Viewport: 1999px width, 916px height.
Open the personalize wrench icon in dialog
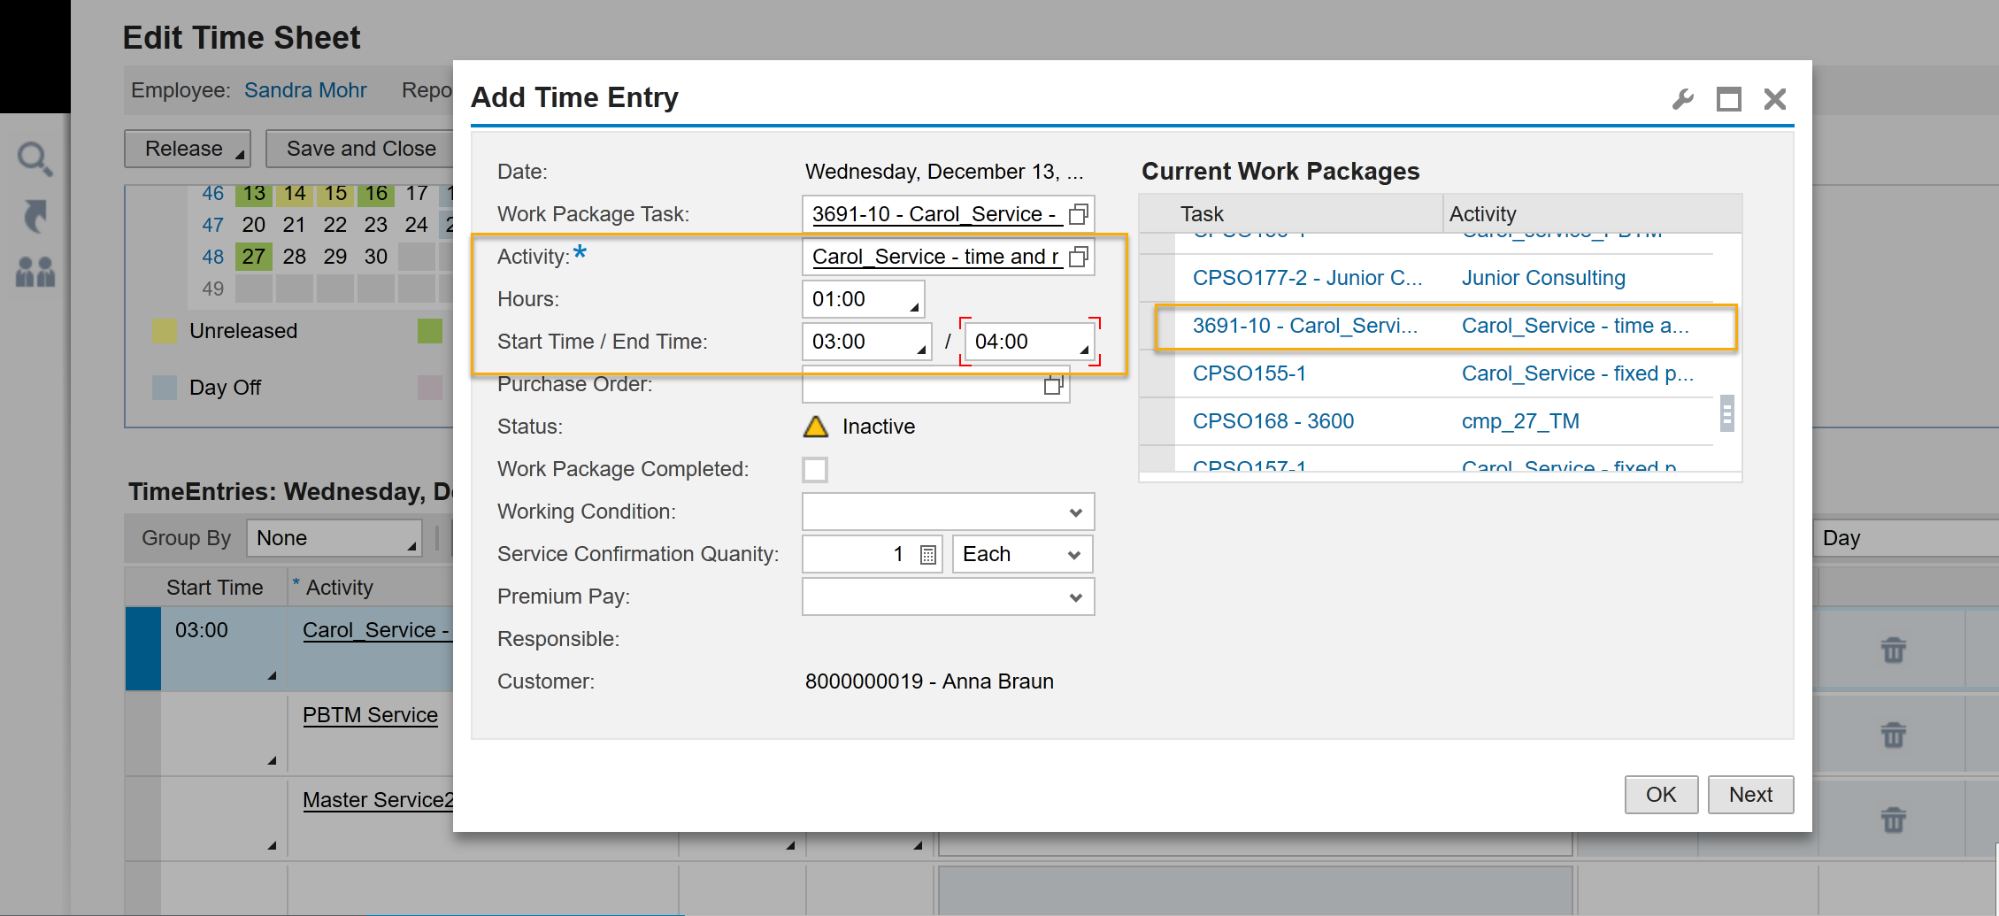[1683, 99]
